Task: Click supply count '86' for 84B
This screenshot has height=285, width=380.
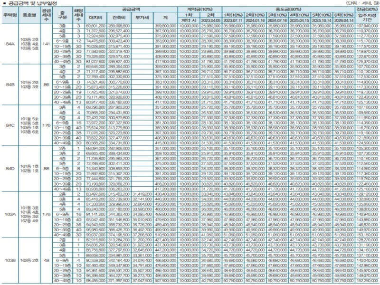Action: pos(46,85)
